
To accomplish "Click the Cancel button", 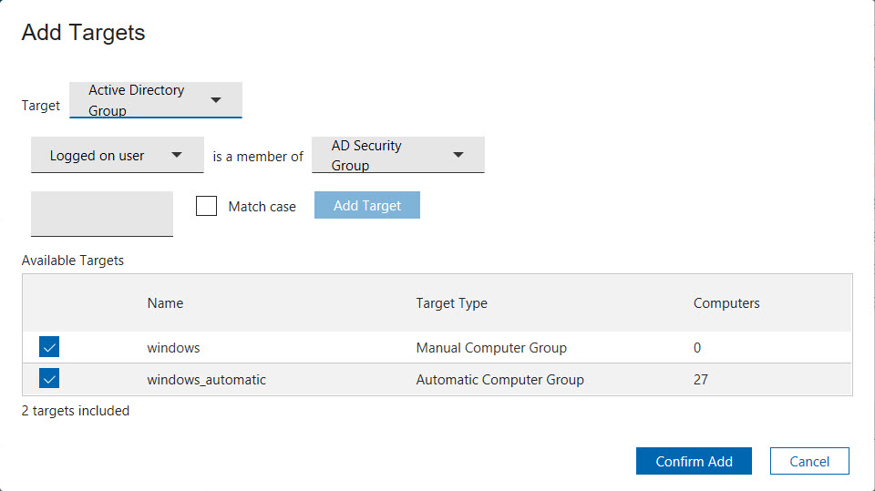I will pos(809,461).
